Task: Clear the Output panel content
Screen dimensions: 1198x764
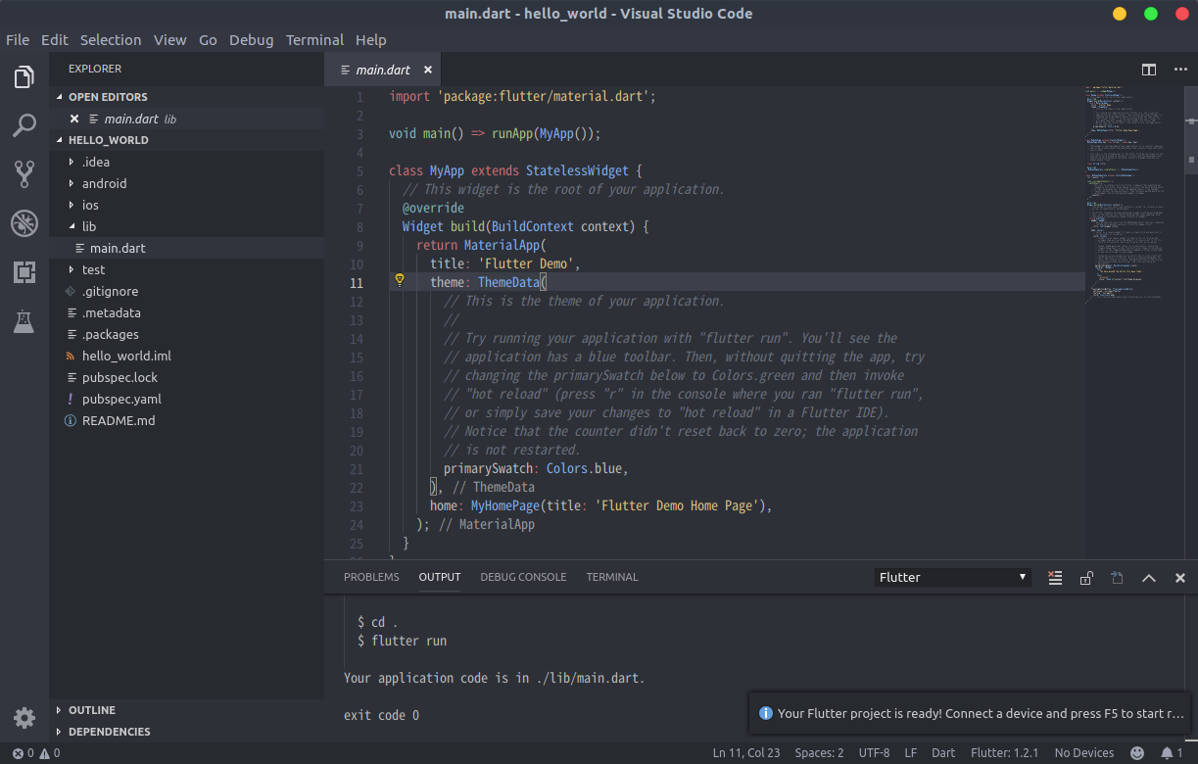Action: (x=1054, y=578)
